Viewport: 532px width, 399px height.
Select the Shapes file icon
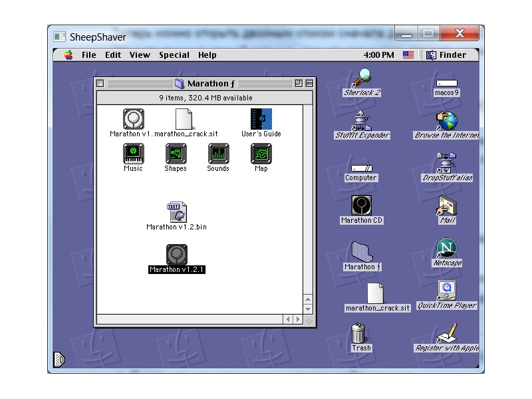coord(176,154)
